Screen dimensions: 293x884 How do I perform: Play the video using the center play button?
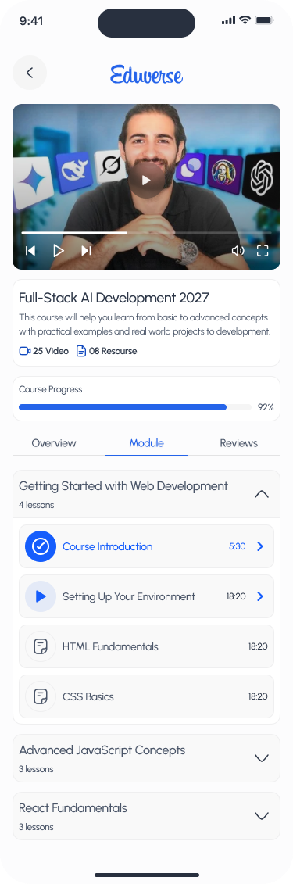(146, 180)
